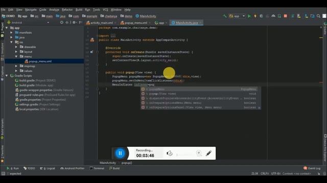Expand the manifests folder

point(11,33)
